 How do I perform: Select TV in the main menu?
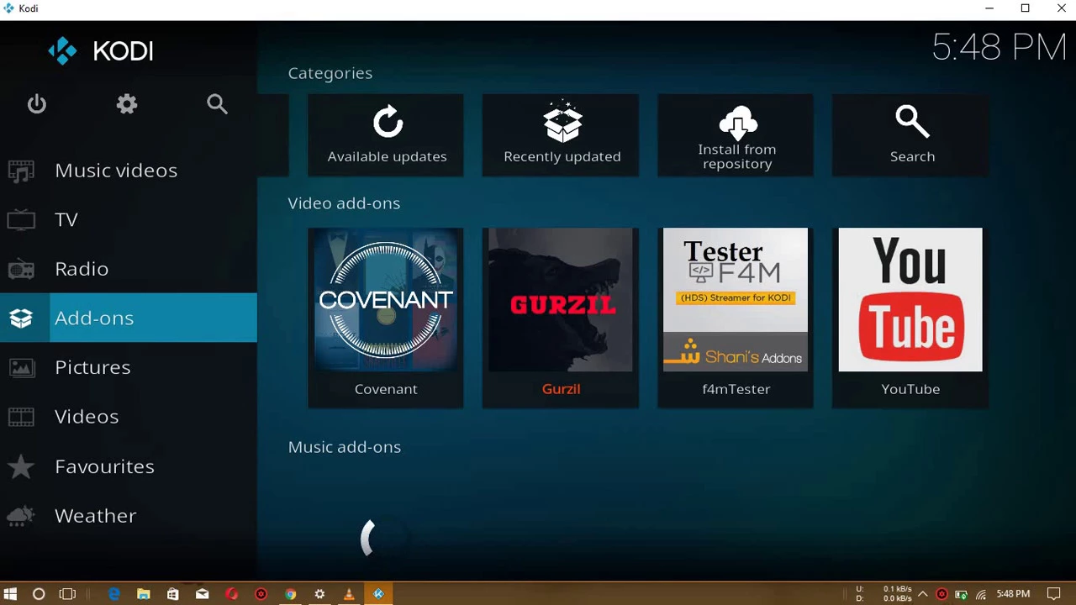(x=129, y=220)
